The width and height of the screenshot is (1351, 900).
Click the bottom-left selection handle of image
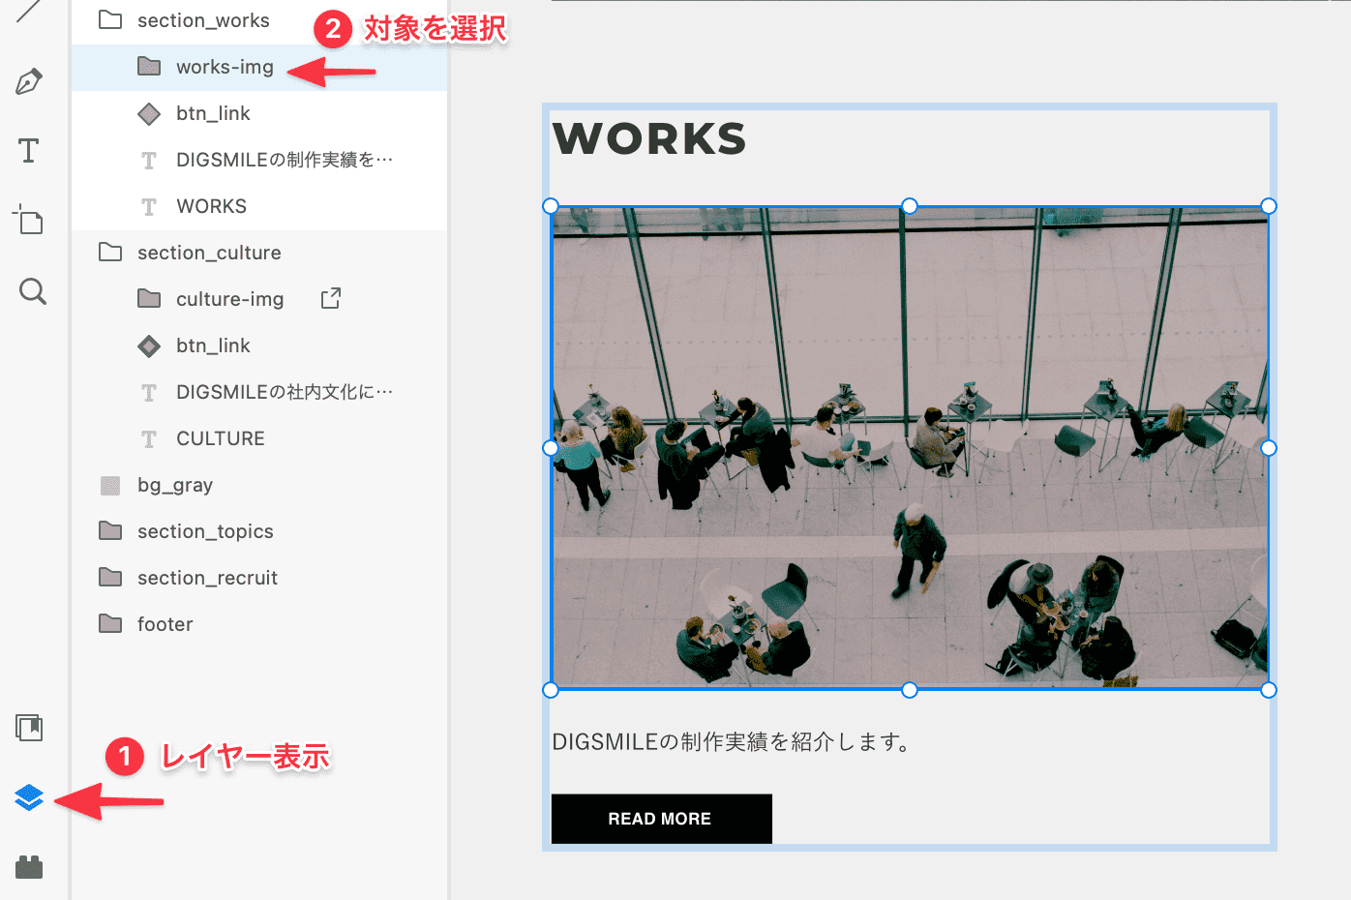coord(551,690)
